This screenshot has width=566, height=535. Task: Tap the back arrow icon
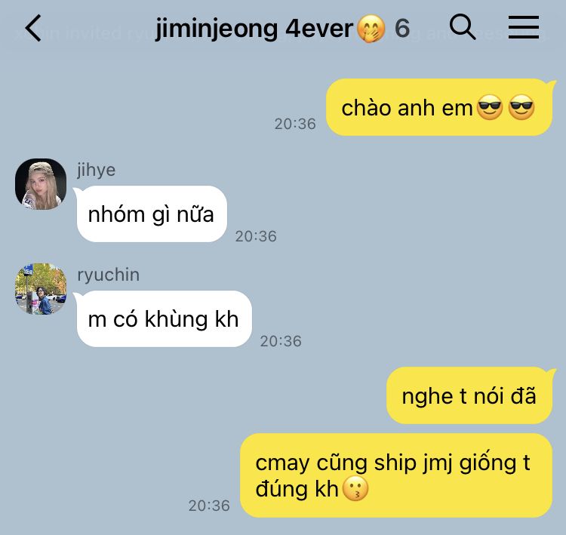tap(33, 28)
